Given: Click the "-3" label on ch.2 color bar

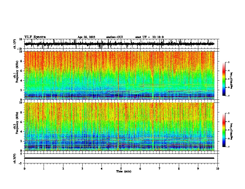Looking at the screenshot, I should tap(228, 113).
